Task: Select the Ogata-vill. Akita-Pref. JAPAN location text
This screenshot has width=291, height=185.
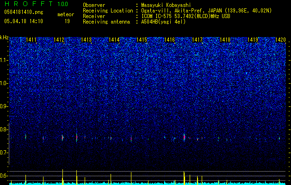Action: 206,11
